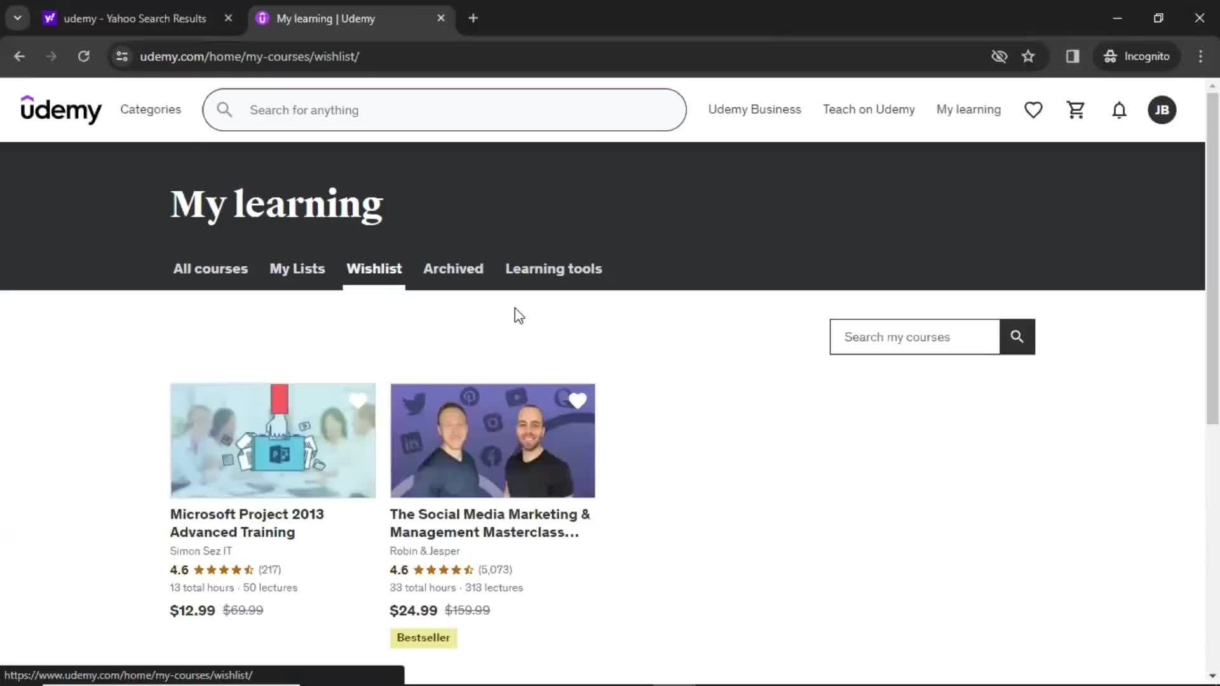Viewport: 1220px width, 686px height.
Task: Open the Learning tools tab
Action: click(553, 269)
